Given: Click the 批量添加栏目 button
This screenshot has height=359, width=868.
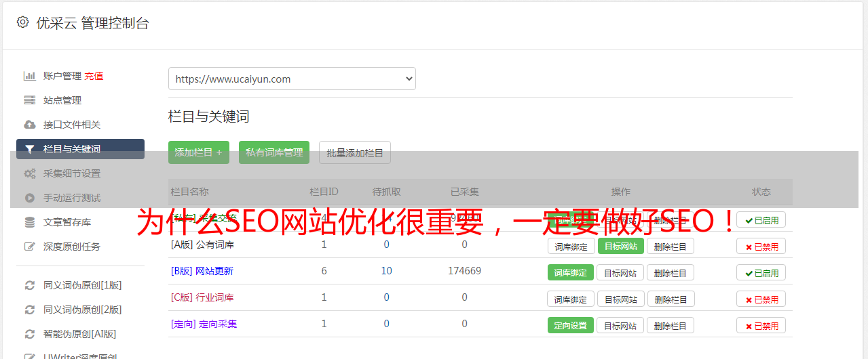Looking at the screenshot, I should pos(355,152).
